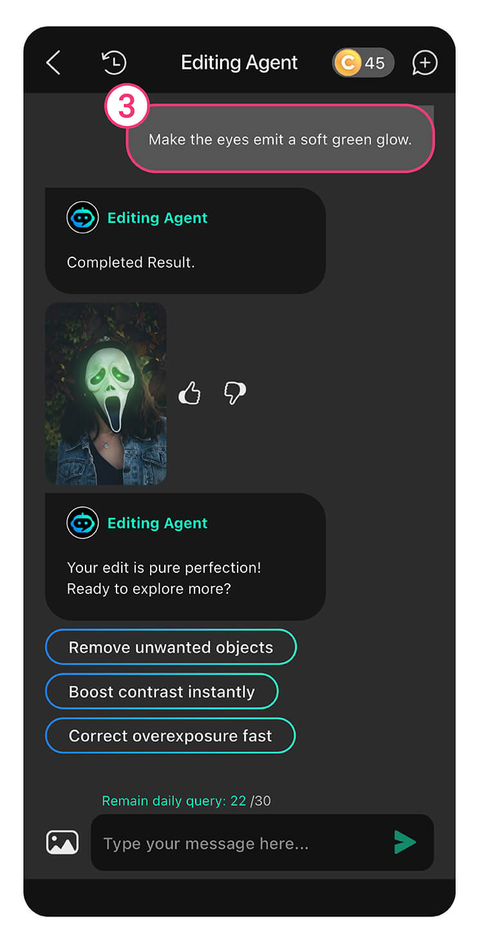Start a new chat with plus bubble icon
The height and width of the screenshot is (943, 479).
pyautogui.click(x=424, y=63)
